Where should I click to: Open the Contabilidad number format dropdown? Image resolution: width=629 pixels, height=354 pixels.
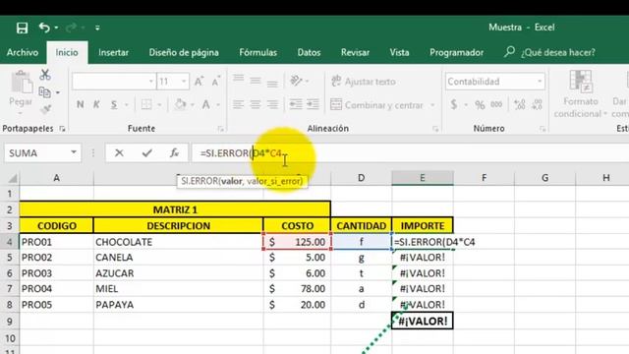540,82
